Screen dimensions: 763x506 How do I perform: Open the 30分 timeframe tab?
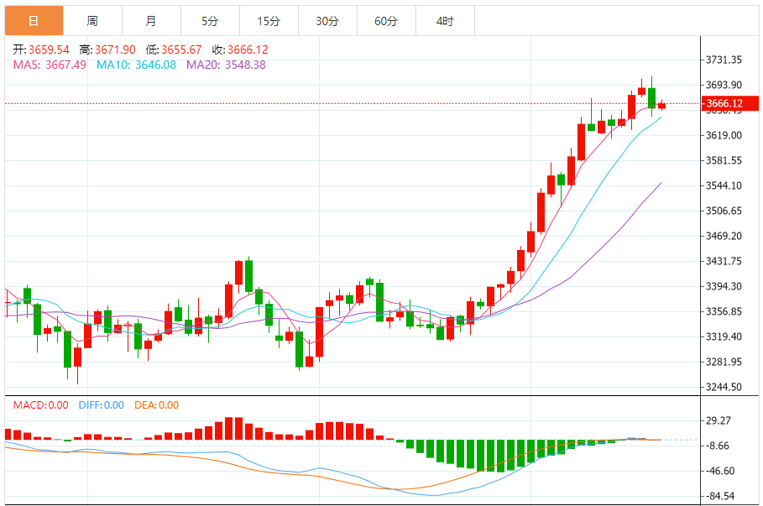(x=327, y=21)
